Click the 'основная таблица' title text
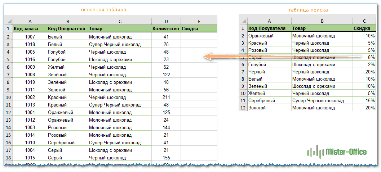Viewport: 381px width, 172px height. [103, 9]
